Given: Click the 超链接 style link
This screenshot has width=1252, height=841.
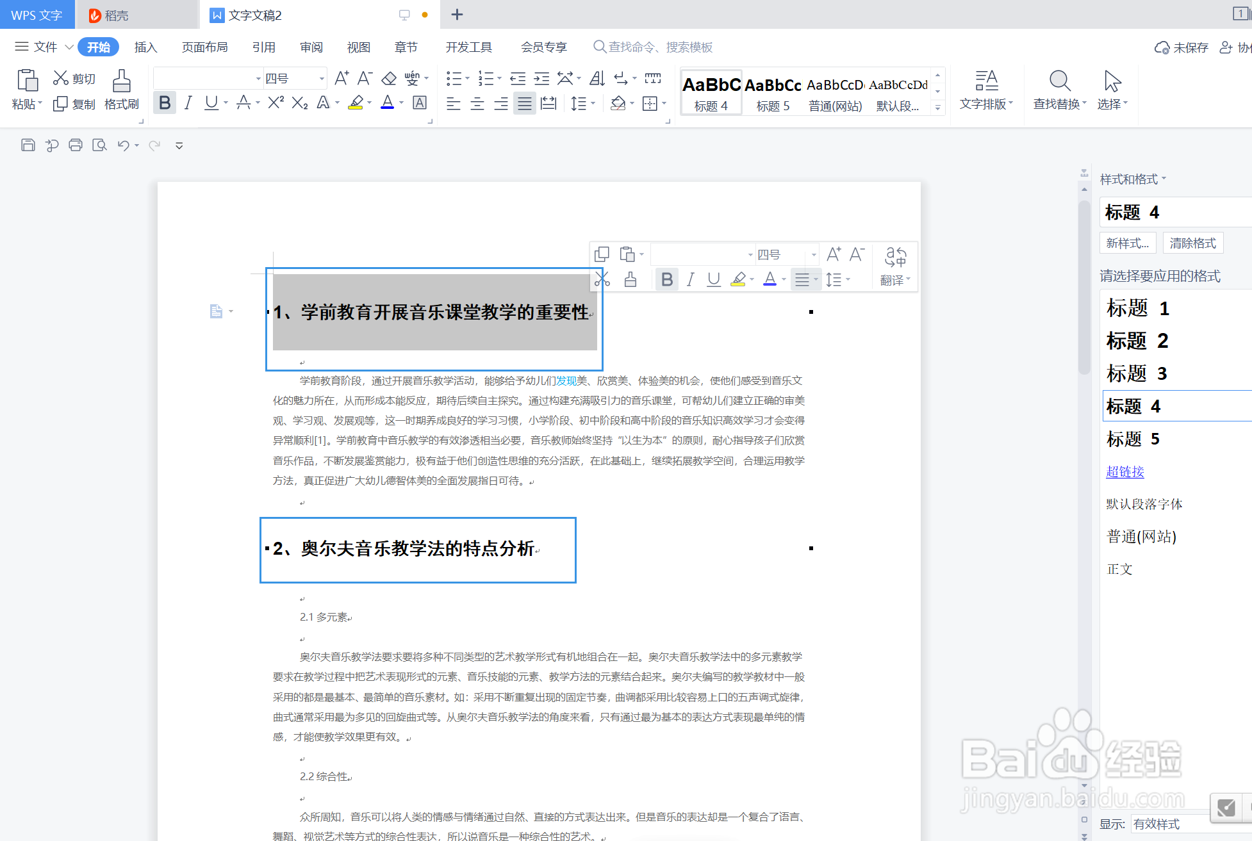Looking at the screenshot, I should [x=1125, y=471].
